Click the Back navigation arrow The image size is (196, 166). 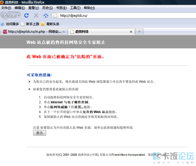point(5,15)
